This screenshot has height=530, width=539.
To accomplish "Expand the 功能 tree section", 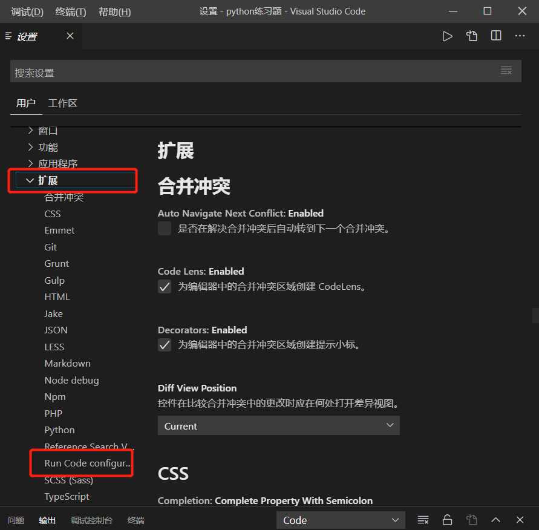I will coord(30,147).
